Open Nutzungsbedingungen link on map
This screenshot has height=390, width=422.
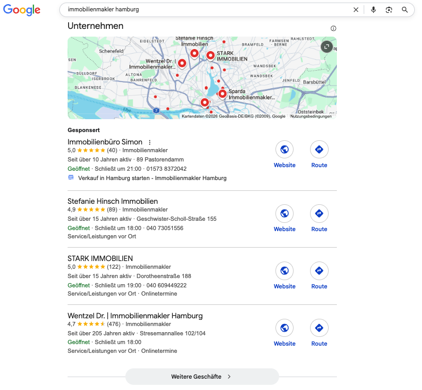click(x=311, y=116)
